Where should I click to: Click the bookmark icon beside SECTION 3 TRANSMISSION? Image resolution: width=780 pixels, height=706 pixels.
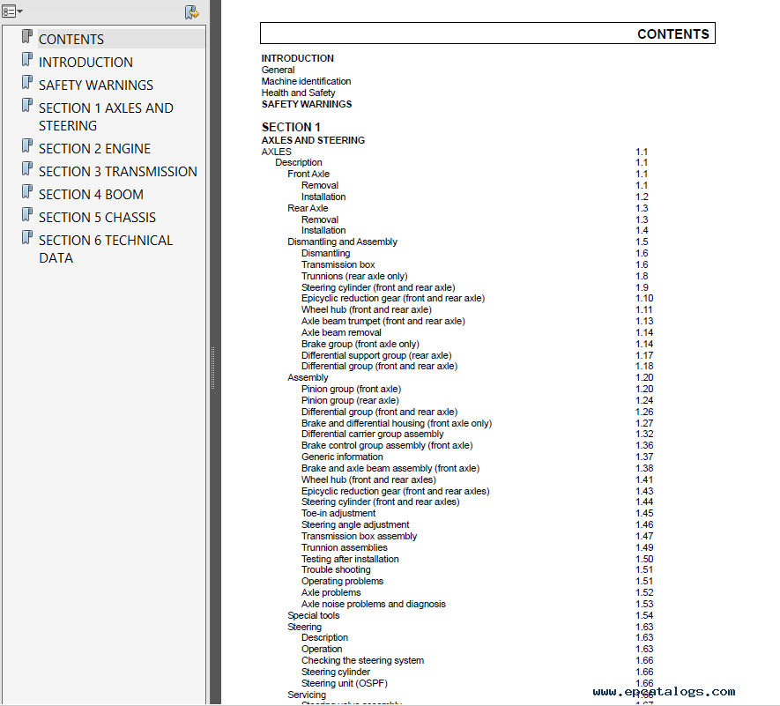tap(27, 169)
